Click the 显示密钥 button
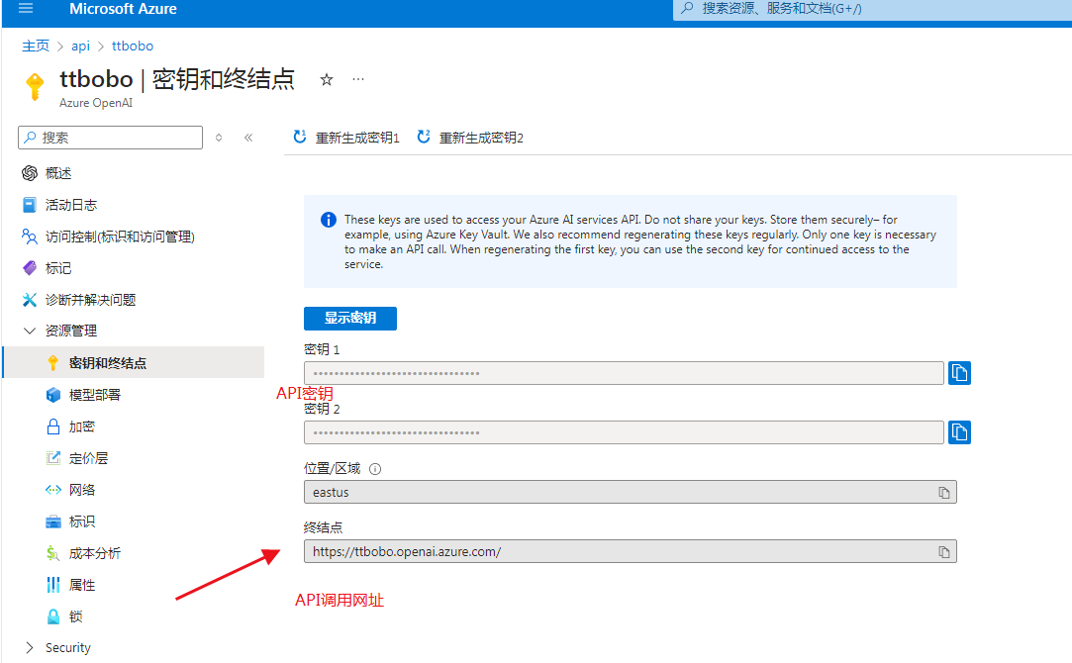 (x=350, y=318)
